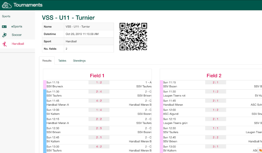Switch to the Tables tab
Screen dimensions: 262x153
pyautogui.click(x=62, y=61)
